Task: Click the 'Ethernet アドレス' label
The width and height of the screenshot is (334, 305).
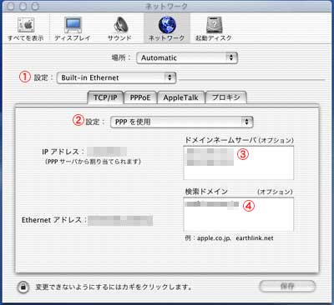Action: [x=54, y=220]
